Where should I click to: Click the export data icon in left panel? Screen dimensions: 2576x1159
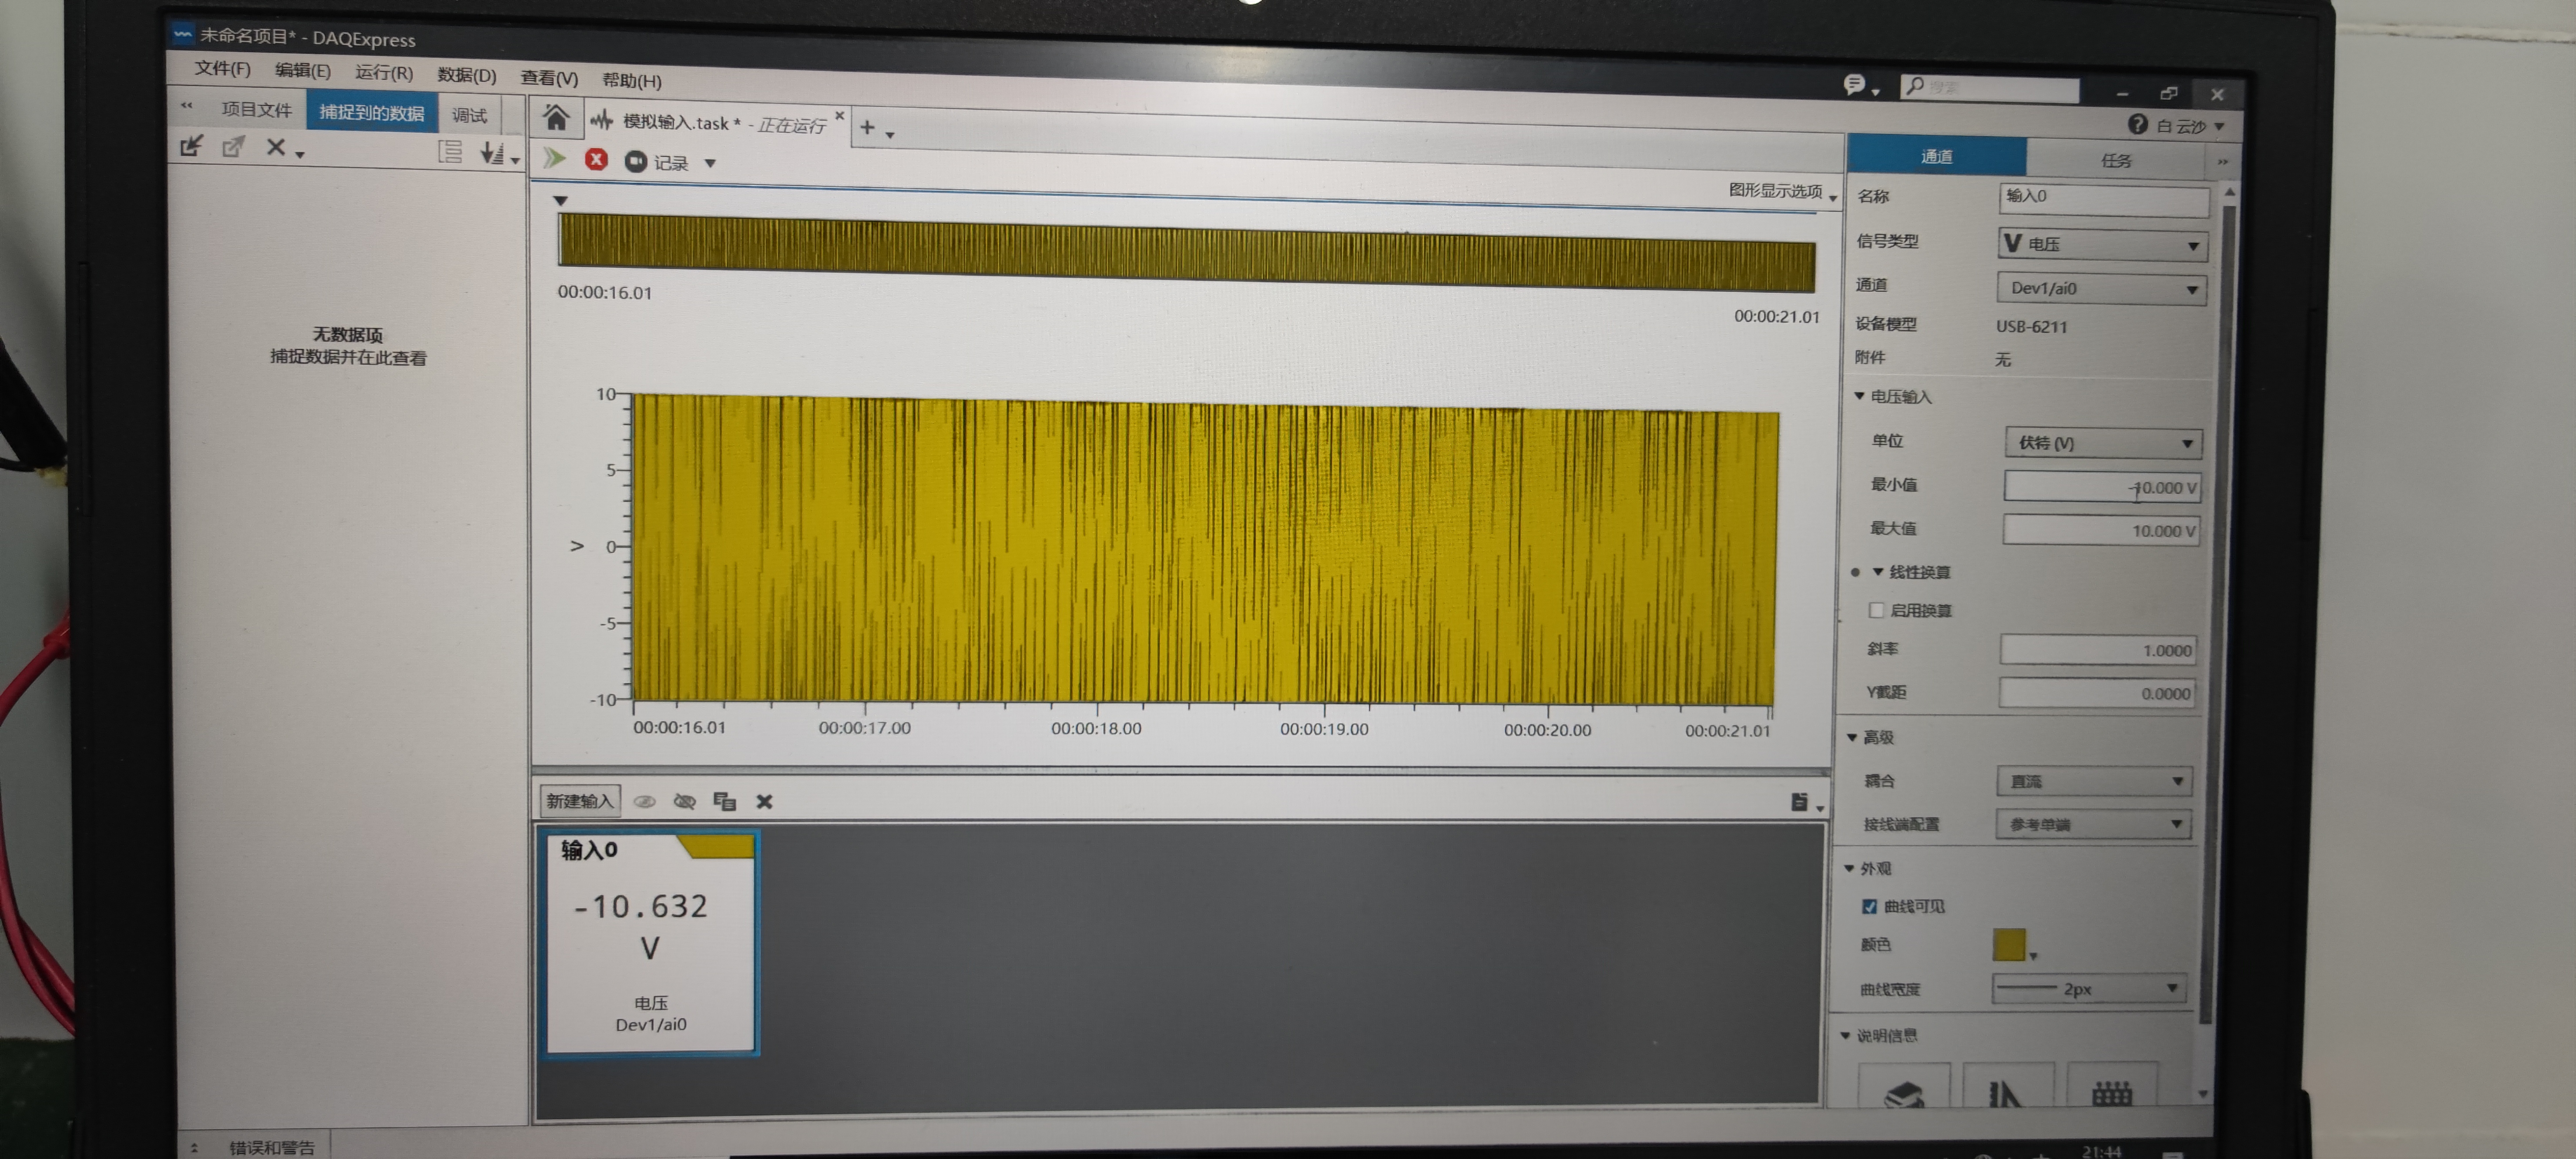tap(233, 147)
